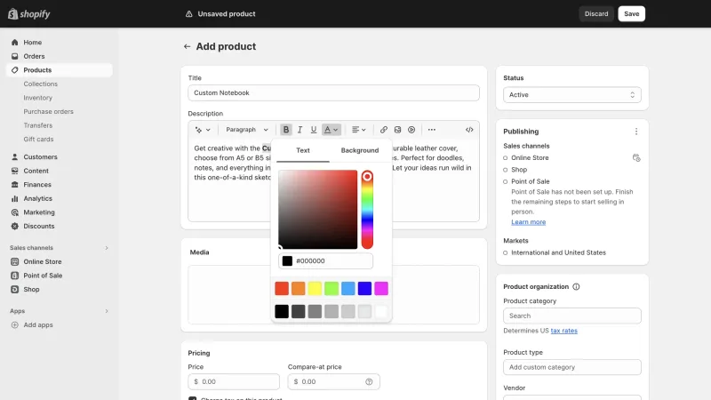Pick the black color swatch
Image resolution: width=711 pixels, height=400 pixels.
(x=282, y=312)
